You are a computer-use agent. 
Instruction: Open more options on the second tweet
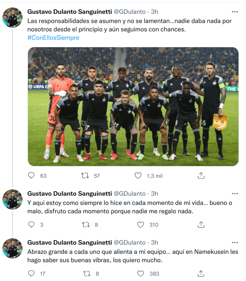tap(235, 194)
